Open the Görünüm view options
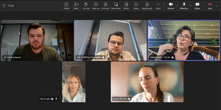Screen dimensions: 221x110 coord(106,6)
